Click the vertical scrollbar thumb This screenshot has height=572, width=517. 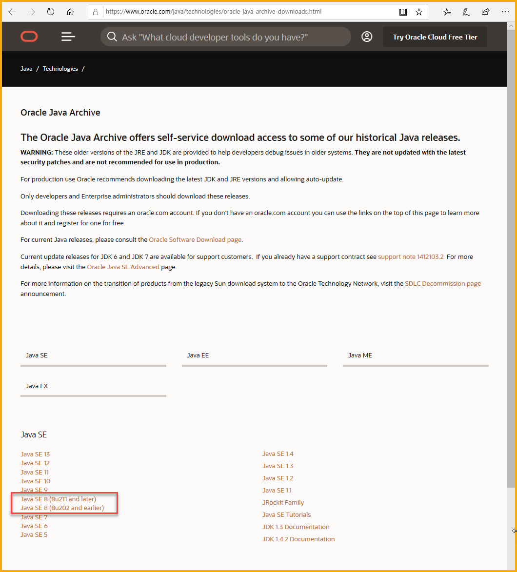coord(511,259)
